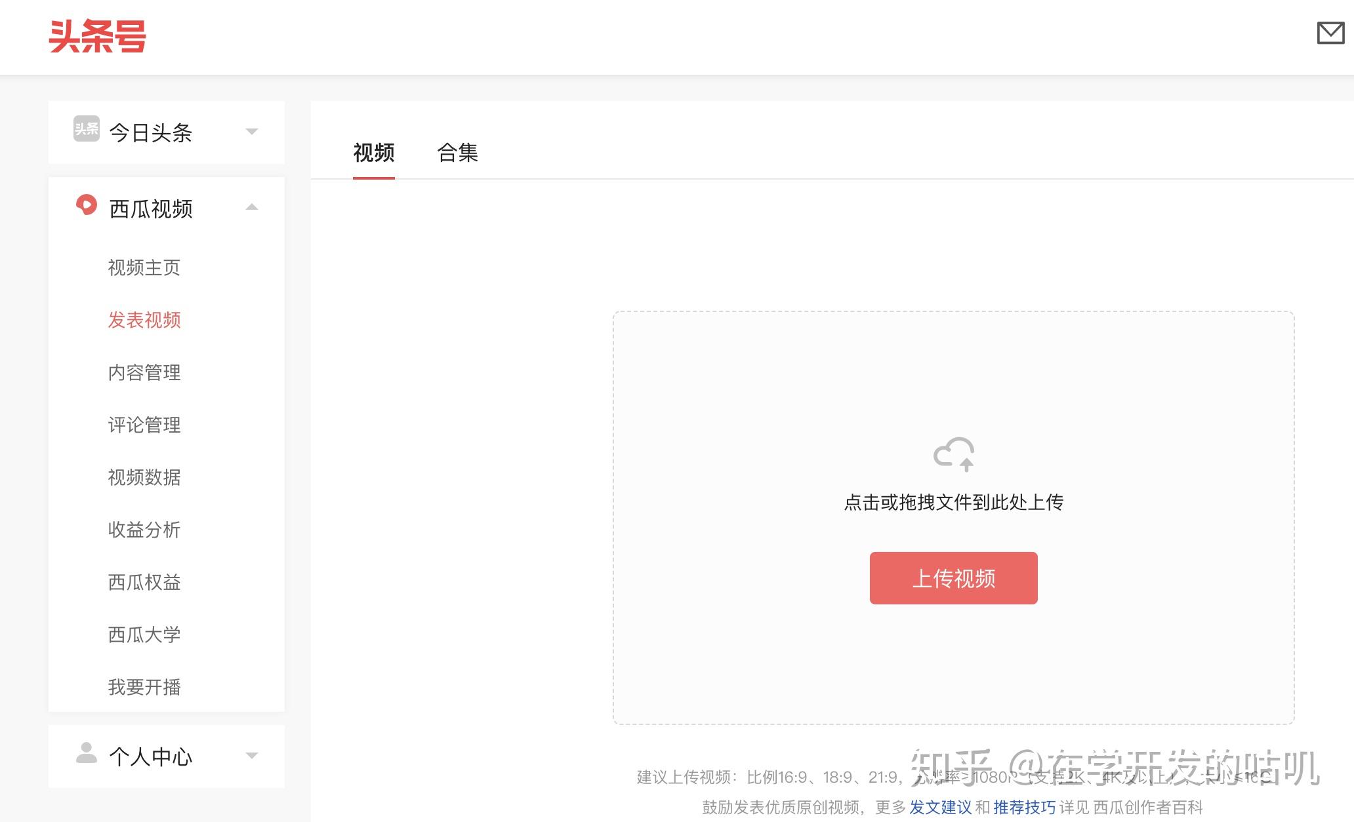
Task: Expand the 今日头条 dropdown arrow
Action: point(251,132)
